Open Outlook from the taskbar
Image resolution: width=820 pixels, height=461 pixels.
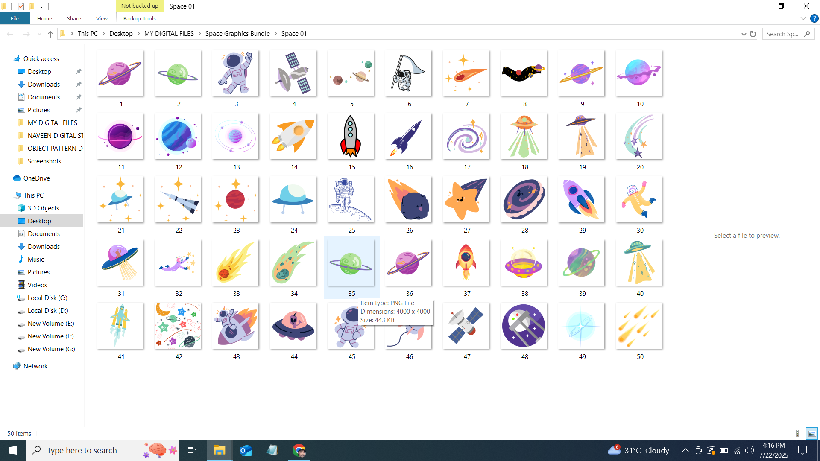246,450
